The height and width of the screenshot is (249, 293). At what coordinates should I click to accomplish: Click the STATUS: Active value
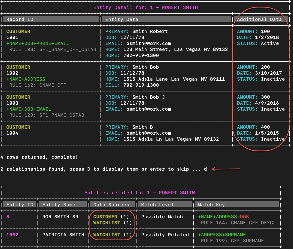258,43
